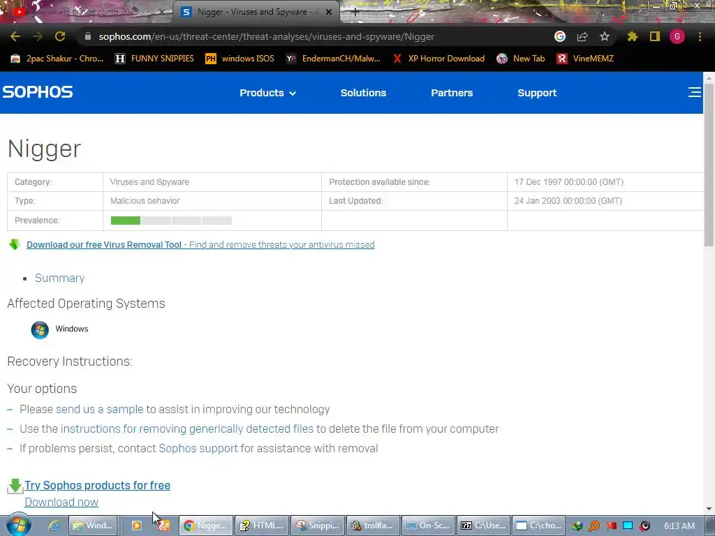Open On-Screen Keyboard taskbar item
Image resolution: width=715 pixels, height=536 pixels.
[x=428, y=526]
